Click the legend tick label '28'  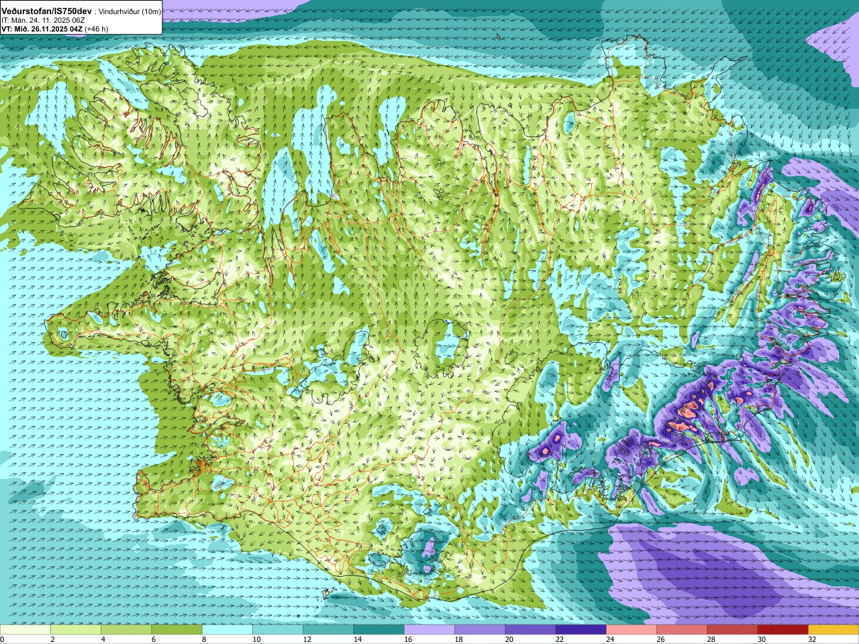[x=711, y=639]
